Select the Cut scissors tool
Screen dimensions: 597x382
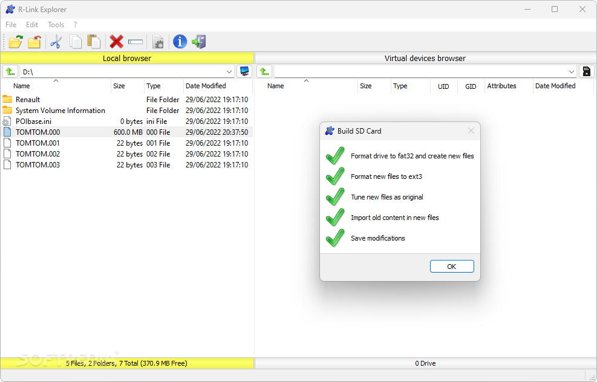56,42
